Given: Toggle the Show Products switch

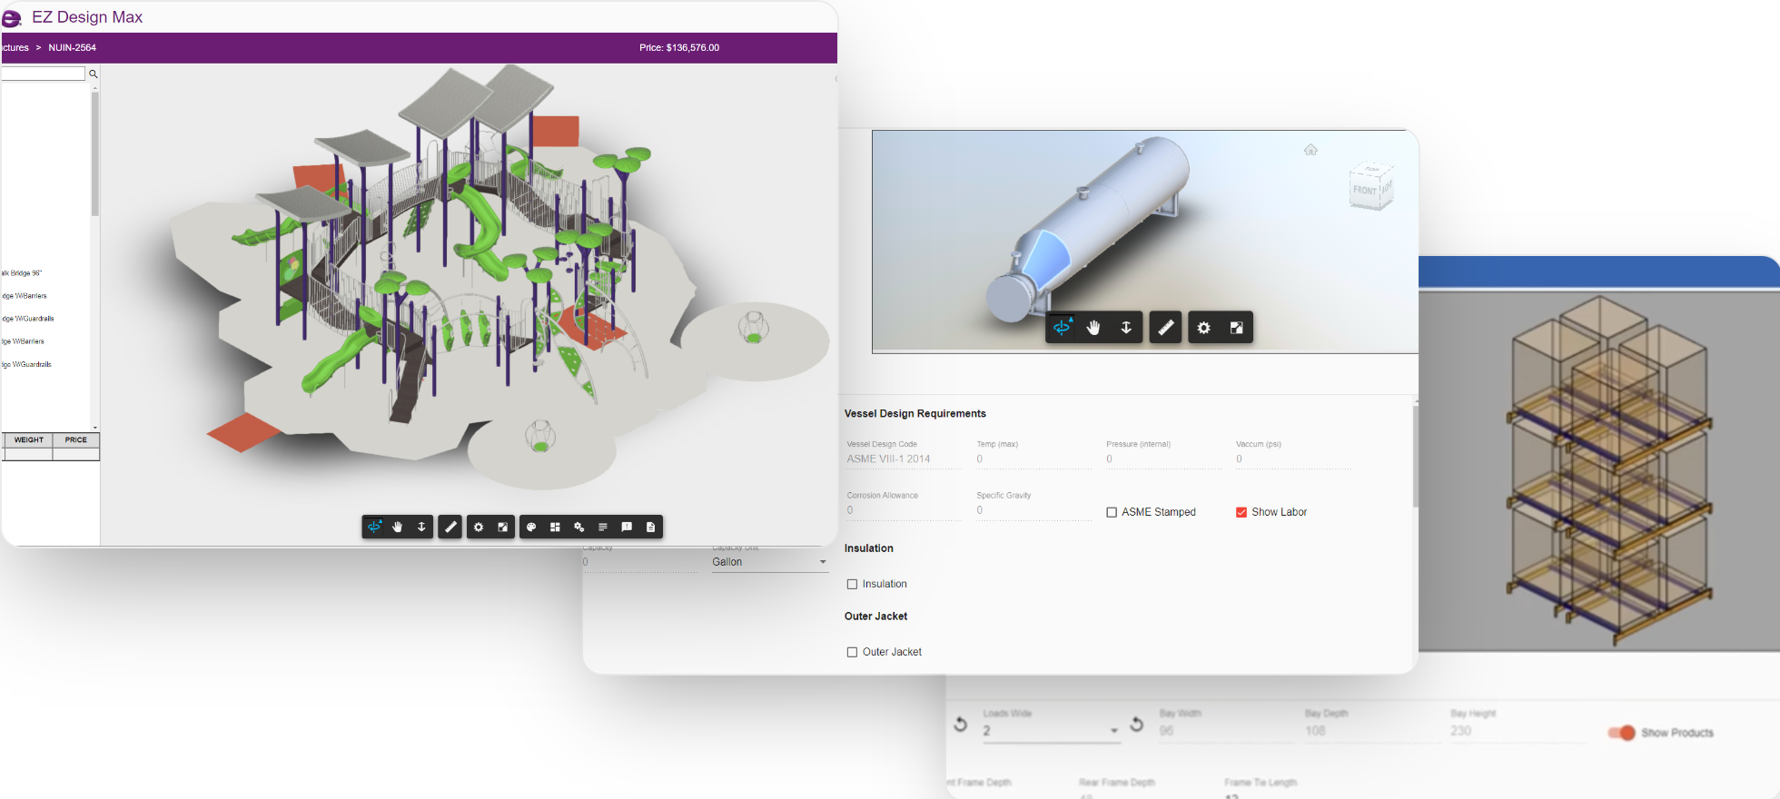Looking at the screenshot, I should click(x=1621, y=733).
